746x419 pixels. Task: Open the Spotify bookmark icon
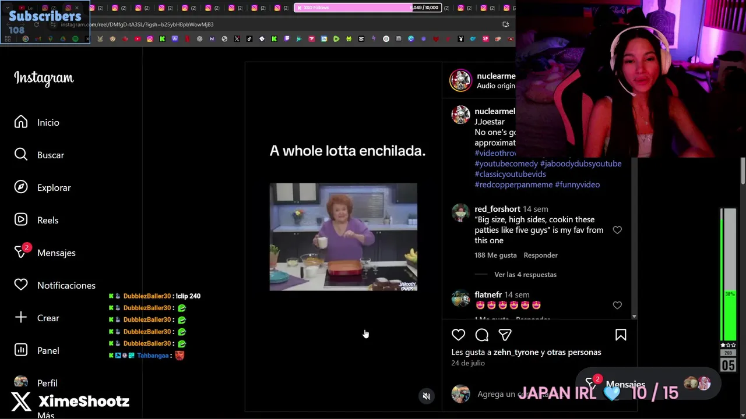75,39
